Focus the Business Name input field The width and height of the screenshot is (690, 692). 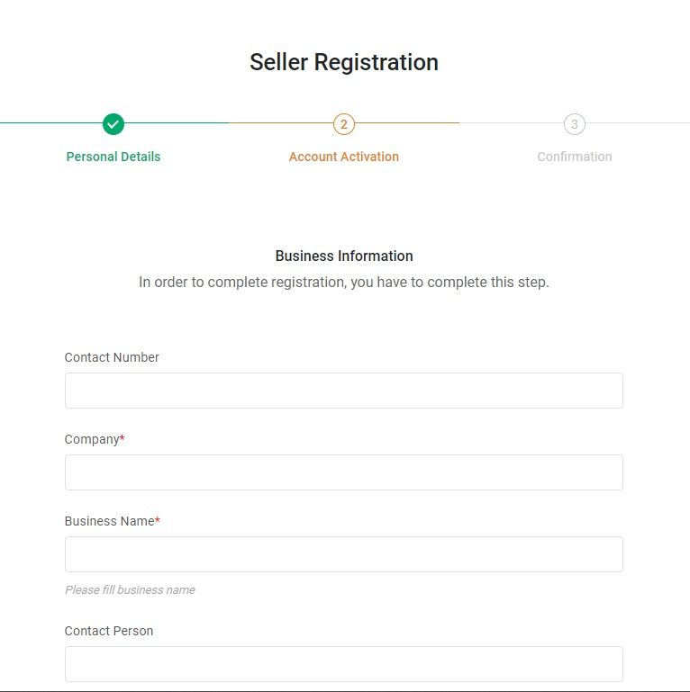[344, 554]
